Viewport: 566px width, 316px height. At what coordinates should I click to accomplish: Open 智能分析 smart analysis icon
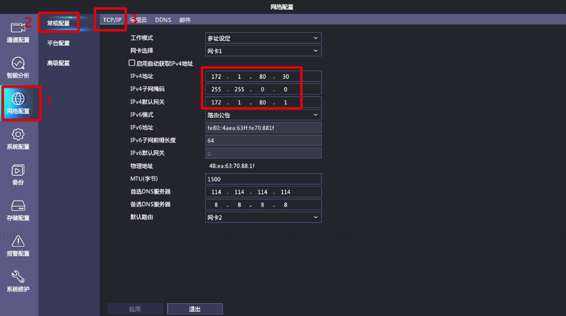18,63
